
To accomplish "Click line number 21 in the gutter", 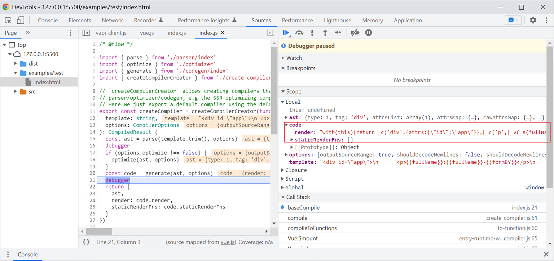I will point(93,180).
